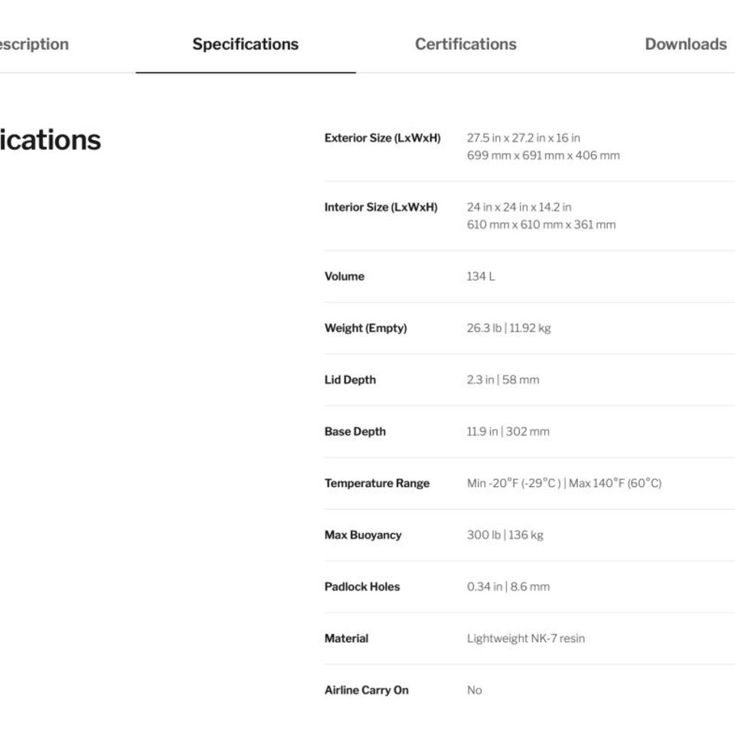Click the Airline Carry On label
Screen dimensions: 735x735
366,690
